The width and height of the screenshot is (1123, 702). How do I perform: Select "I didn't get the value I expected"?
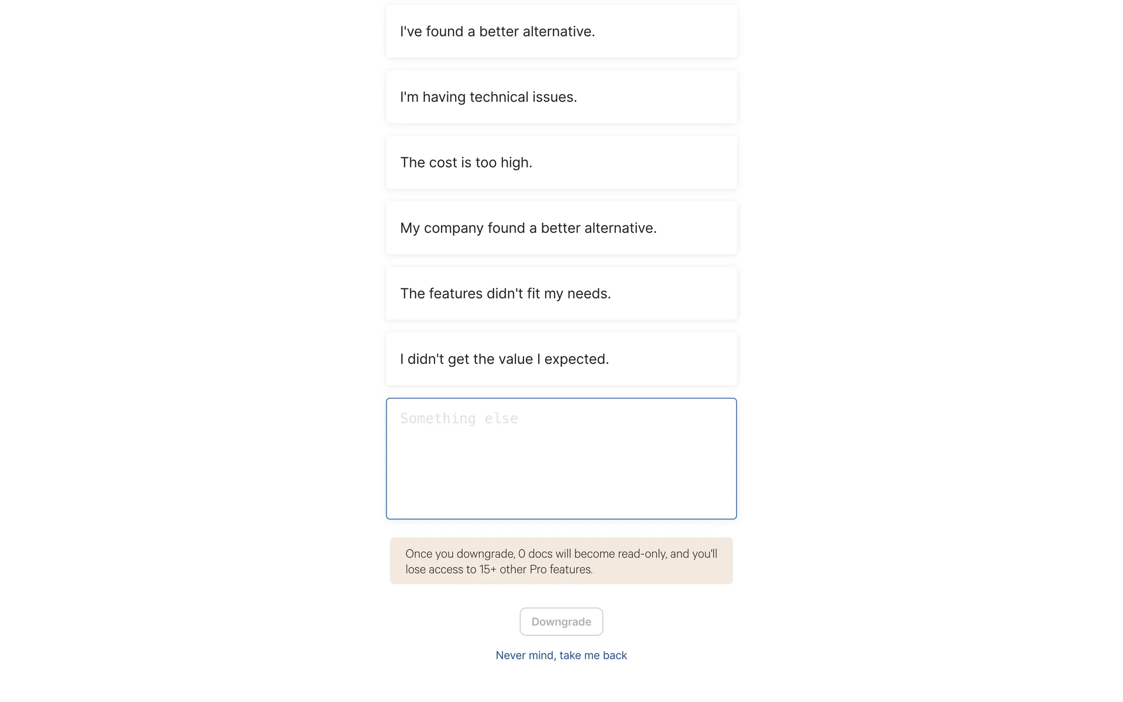pos(561,359)
